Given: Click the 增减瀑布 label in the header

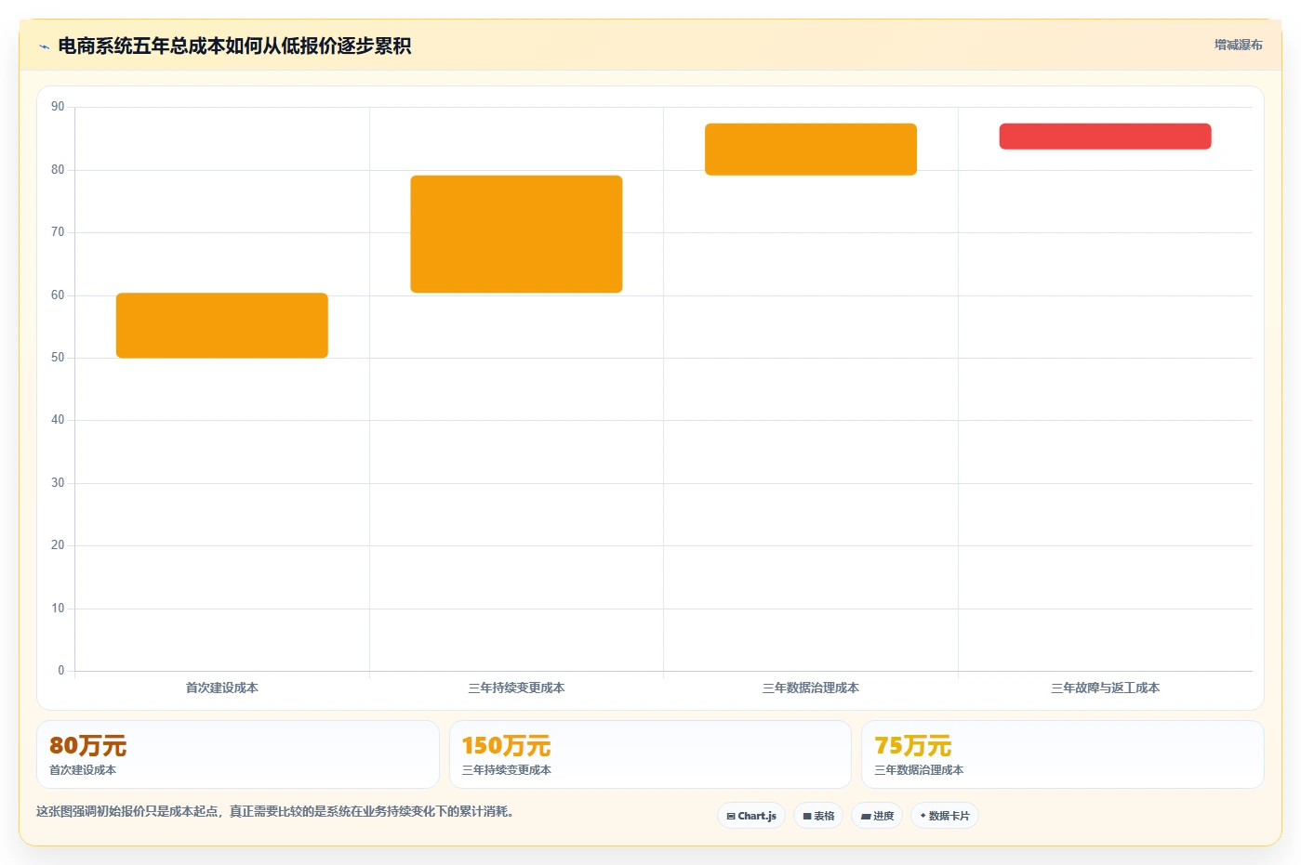Looking at the screenshot, I should click(x=1238, y=45).
